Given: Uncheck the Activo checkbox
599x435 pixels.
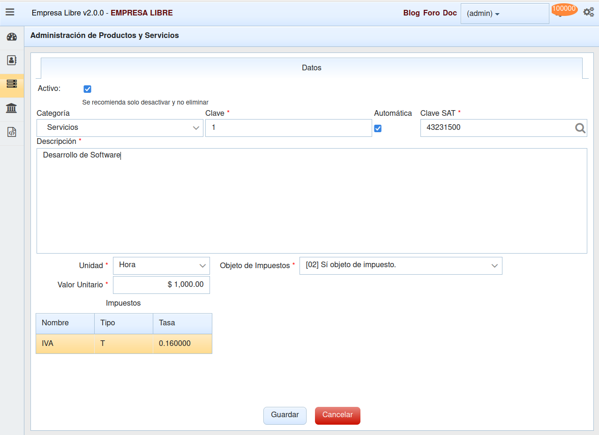Looking at the screenshot, I should pyautogui.click(x=87, y=89).
